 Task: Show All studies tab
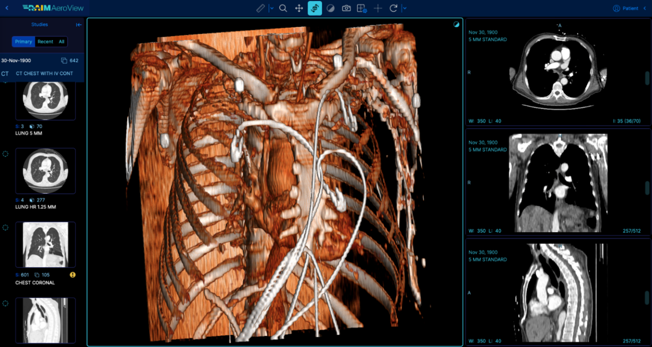[61, 41]
